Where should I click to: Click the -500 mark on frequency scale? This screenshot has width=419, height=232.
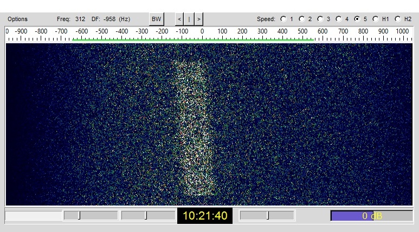(101, 31)
